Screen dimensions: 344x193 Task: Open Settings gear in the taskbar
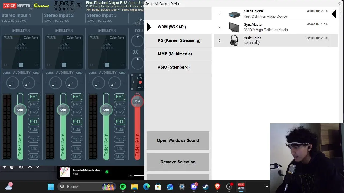coord(182,187)
